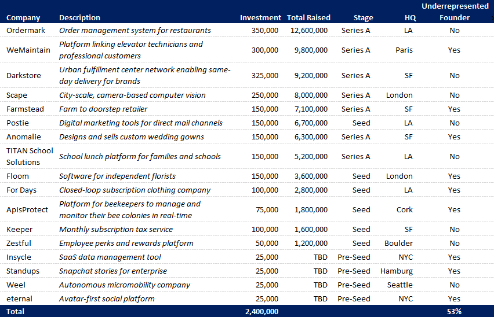Click the Description column header
494x317 pixels.
[x=79, y=17]
